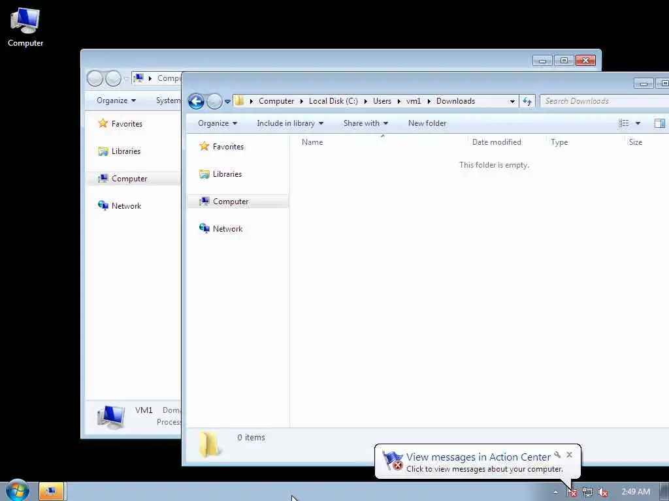Click folder icon in Downloads details pane
The image size is (669, 501).
click(210, 444)
